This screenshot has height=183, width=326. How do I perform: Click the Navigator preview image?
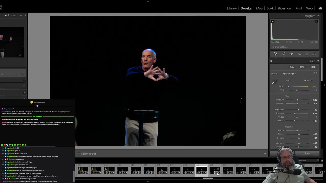pyautogui.click(x=12, y=43)
